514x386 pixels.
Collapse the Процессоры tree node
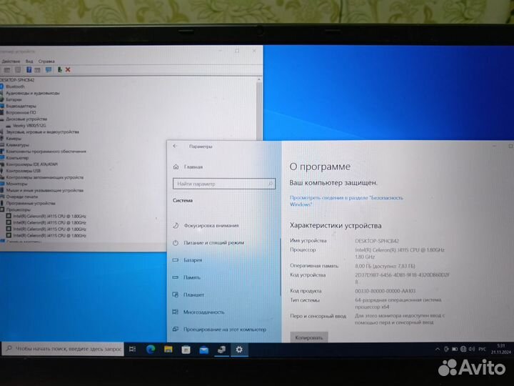click(2, 209)
